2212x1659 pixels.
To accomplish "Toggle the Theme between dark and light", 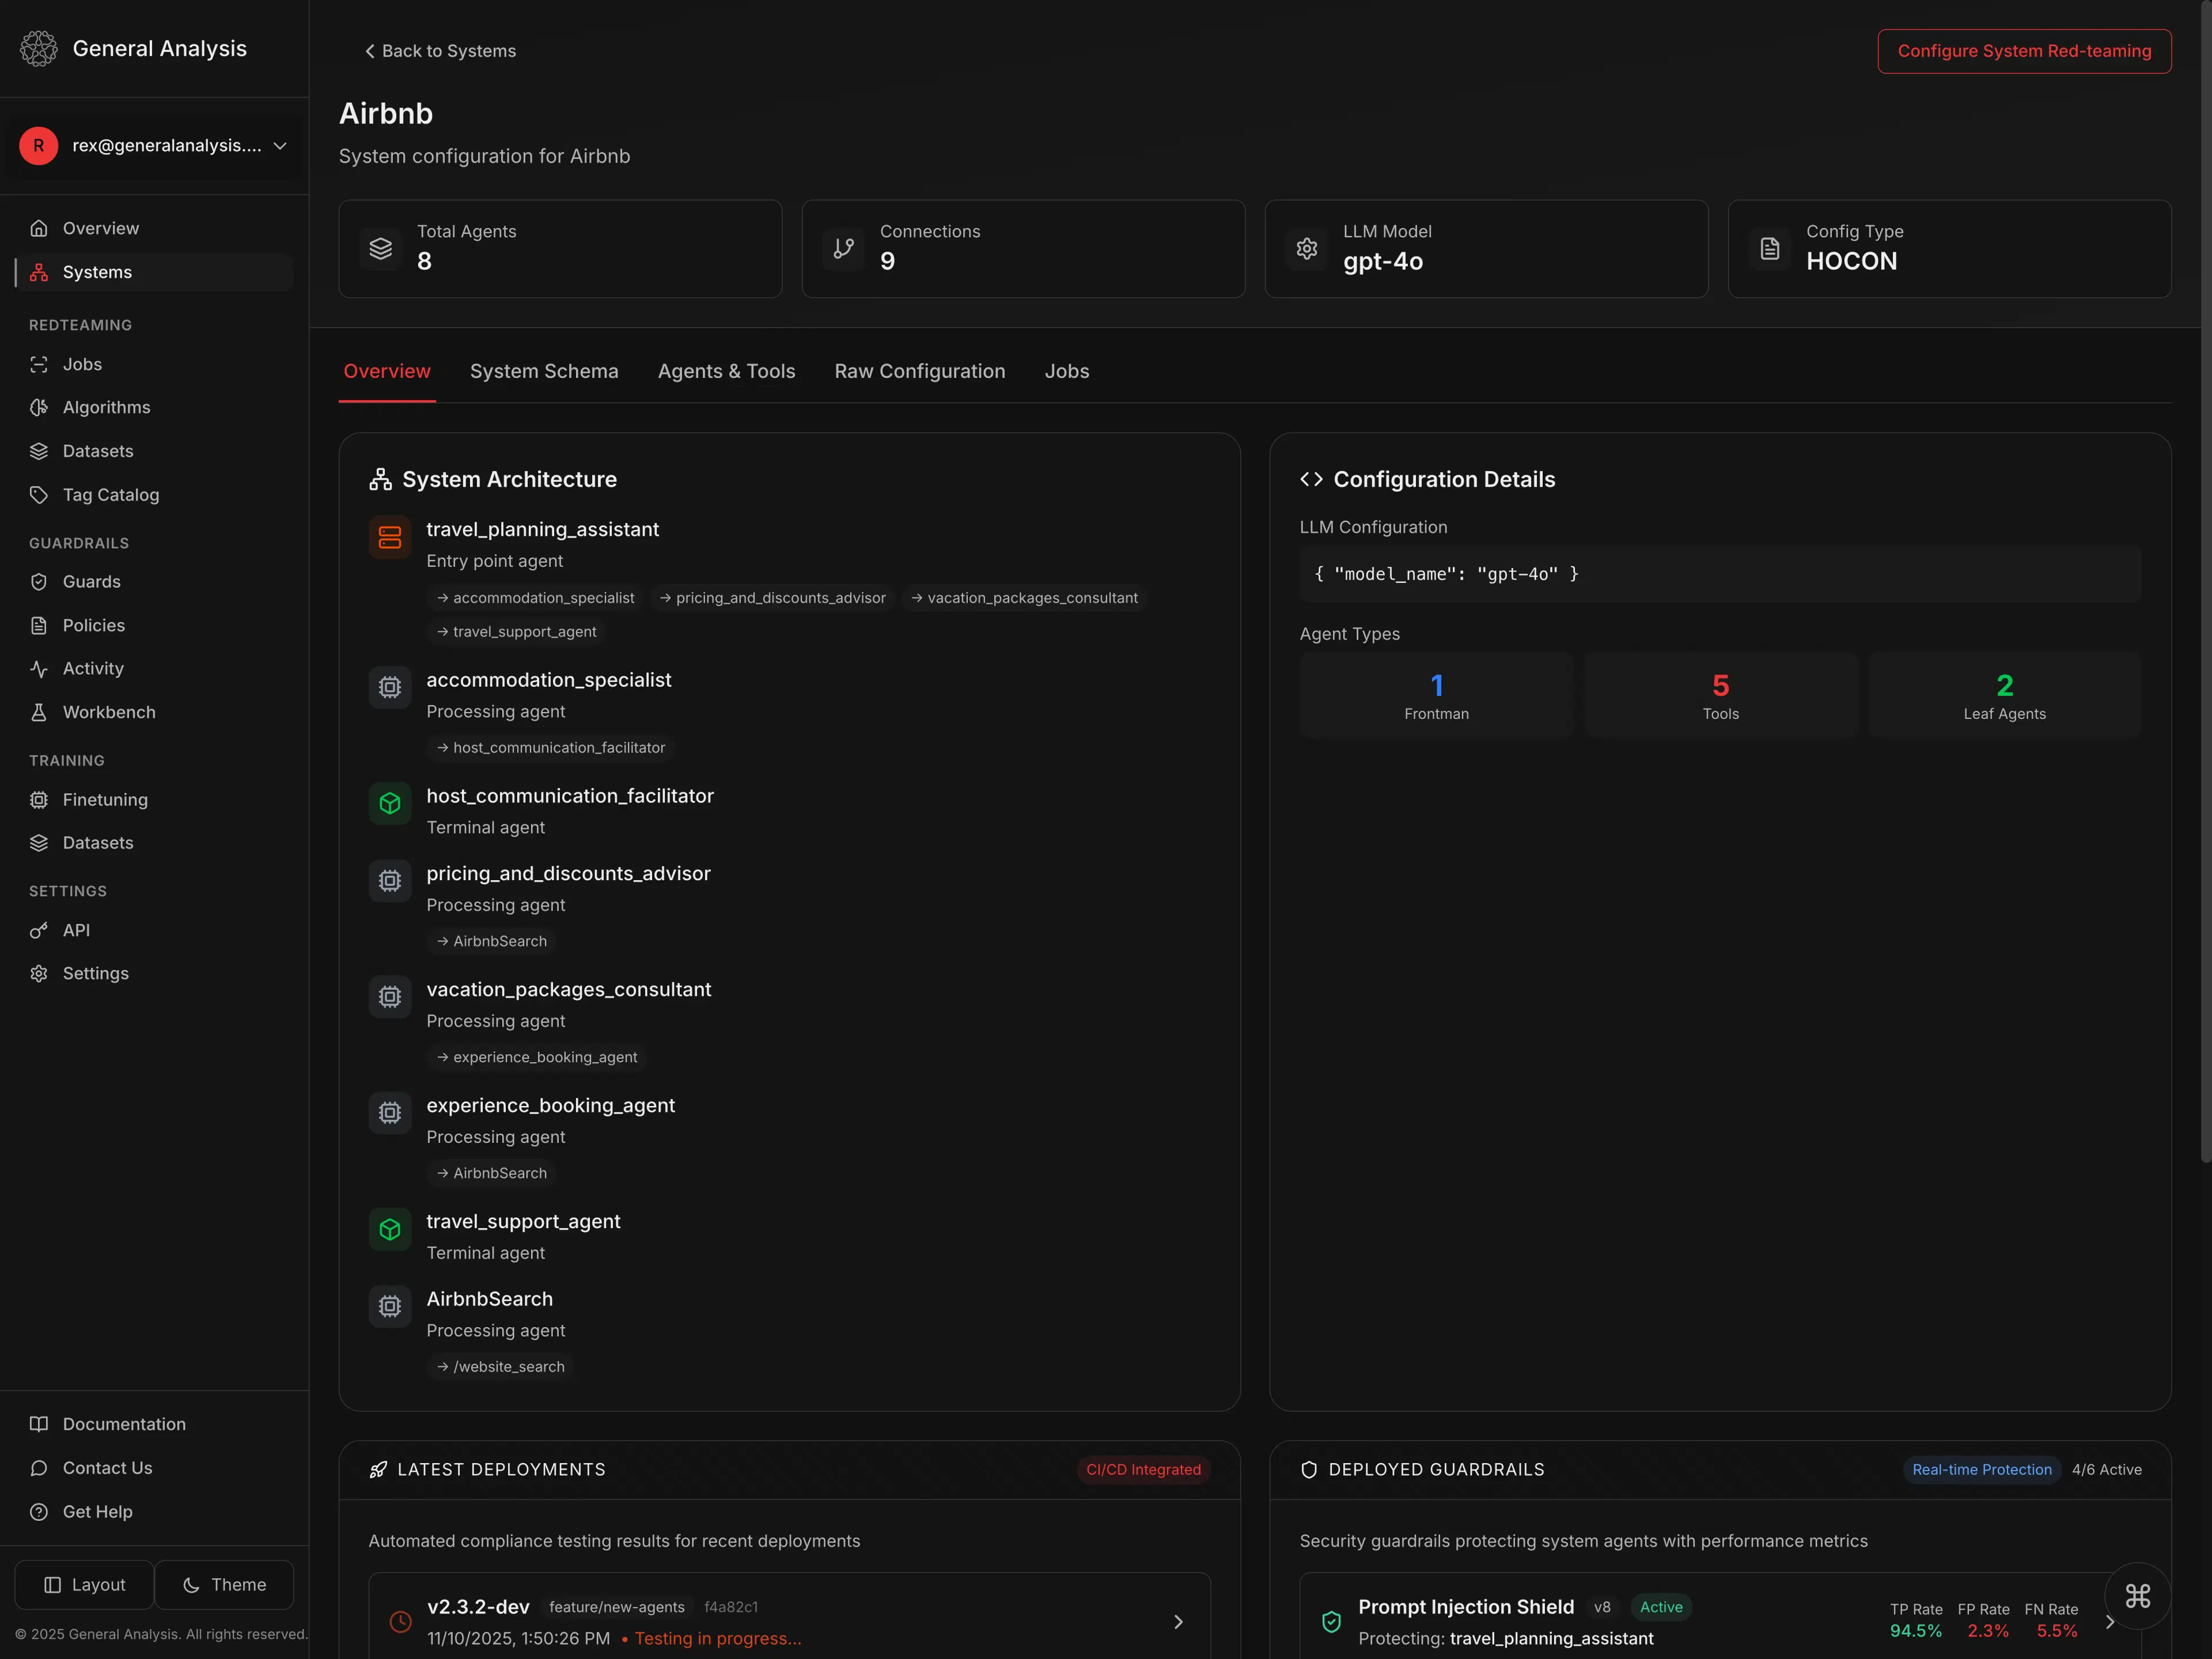I will (224, 1584).
